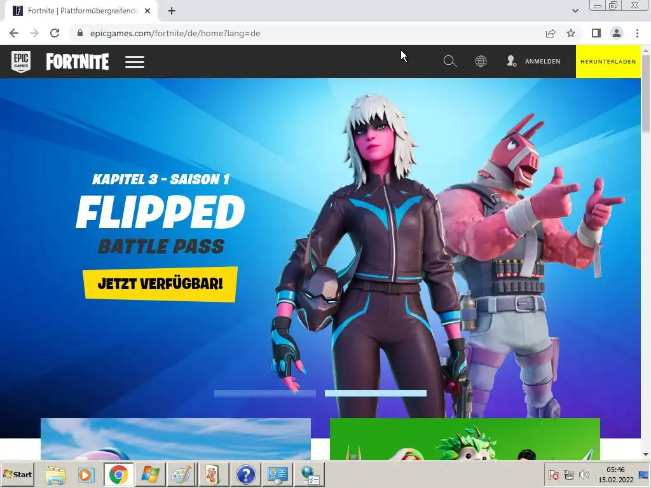Click the browser forward arrow

[34, 33]
